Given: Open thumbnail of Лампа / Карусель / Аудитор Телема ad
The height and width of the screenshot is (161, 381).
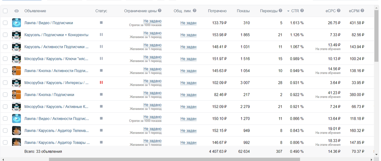Looking at the screenshot, I should point(17,131).
